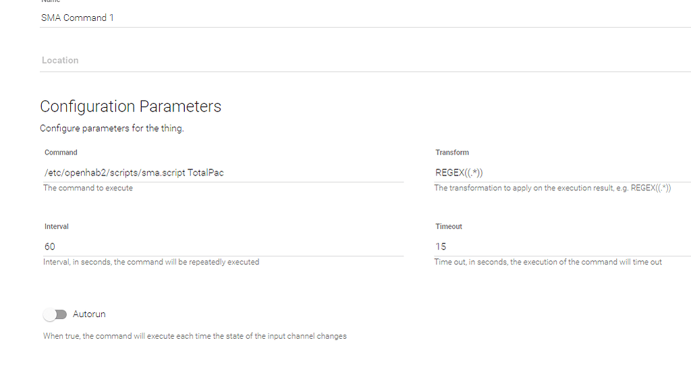
Task: Click the Autorun text label
Action: point(89,314)
